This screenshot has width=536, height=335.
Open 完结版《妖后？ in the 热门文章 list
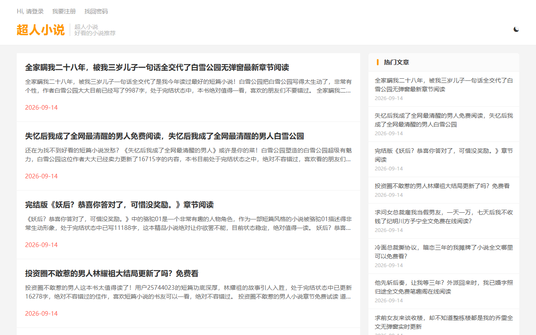click(444, 155)
